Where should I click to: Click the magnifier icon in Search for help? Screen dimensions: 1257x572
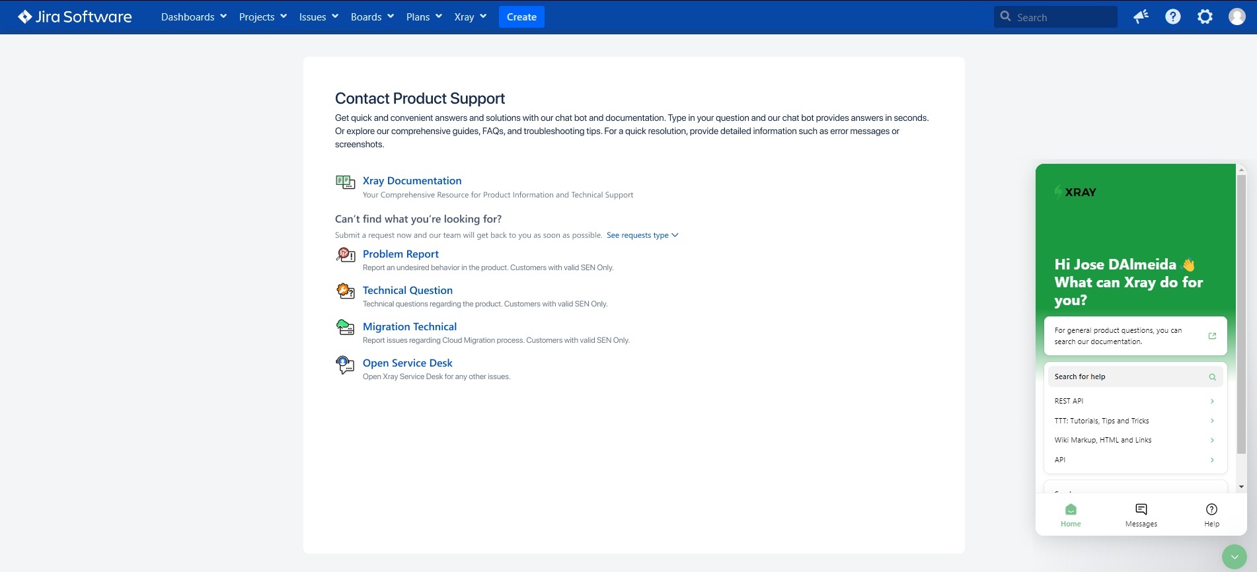(x=1212, y=376)
